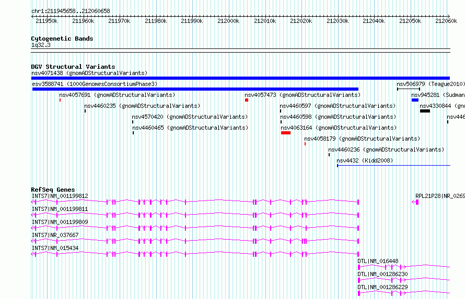The height and width of the screenshot is (299, 465).
Task: Click the 212050k ruler position label
Action: [x=410, y=21]
